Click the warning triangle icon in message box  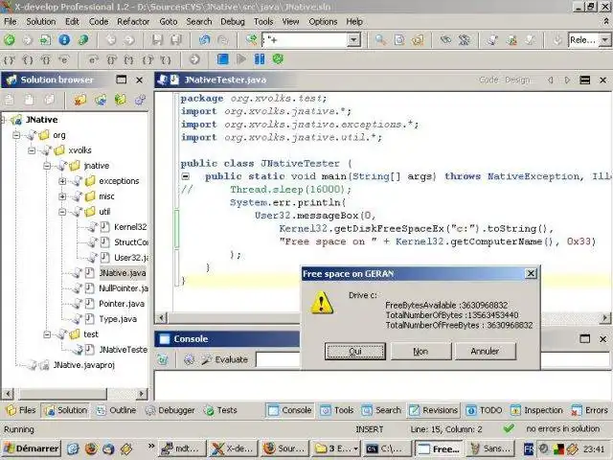[322, 303]
